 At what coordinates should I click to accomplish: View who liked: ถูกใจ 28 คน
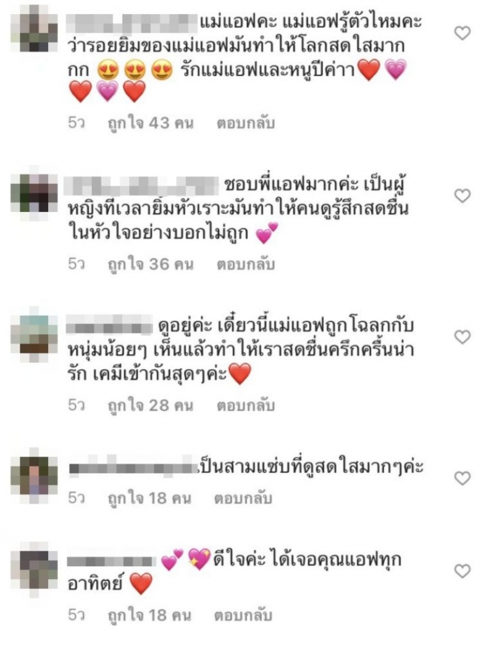tap(151, 405)
